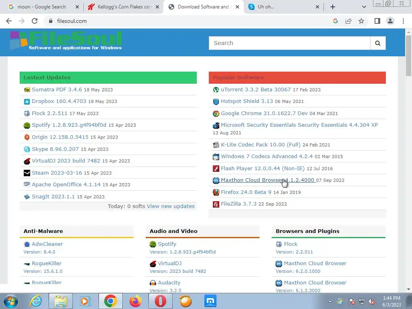
Task: Click the Origin icon in the updates list
Action: [x=27, y=137]
